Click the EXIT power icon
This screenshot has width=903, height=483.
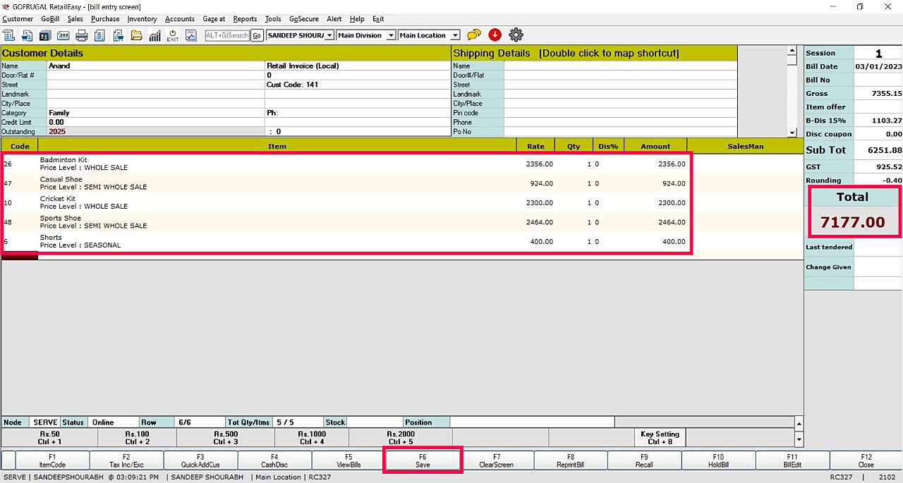pyautogui.click(x=173, y=35)
